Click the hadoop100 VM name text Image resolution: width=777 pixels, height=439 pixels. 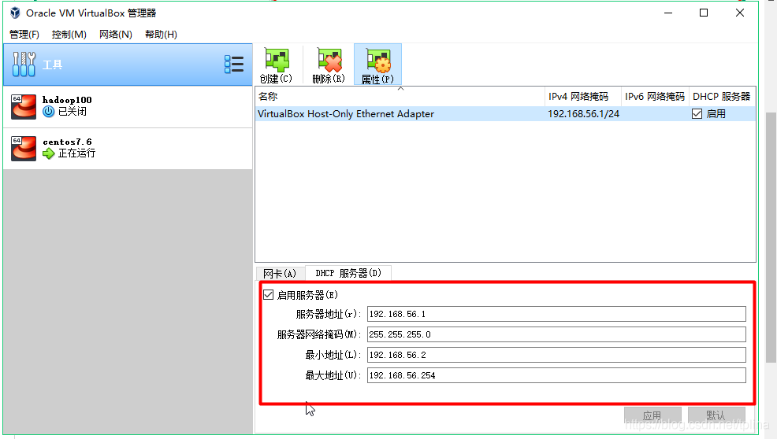tap(67, 100)
